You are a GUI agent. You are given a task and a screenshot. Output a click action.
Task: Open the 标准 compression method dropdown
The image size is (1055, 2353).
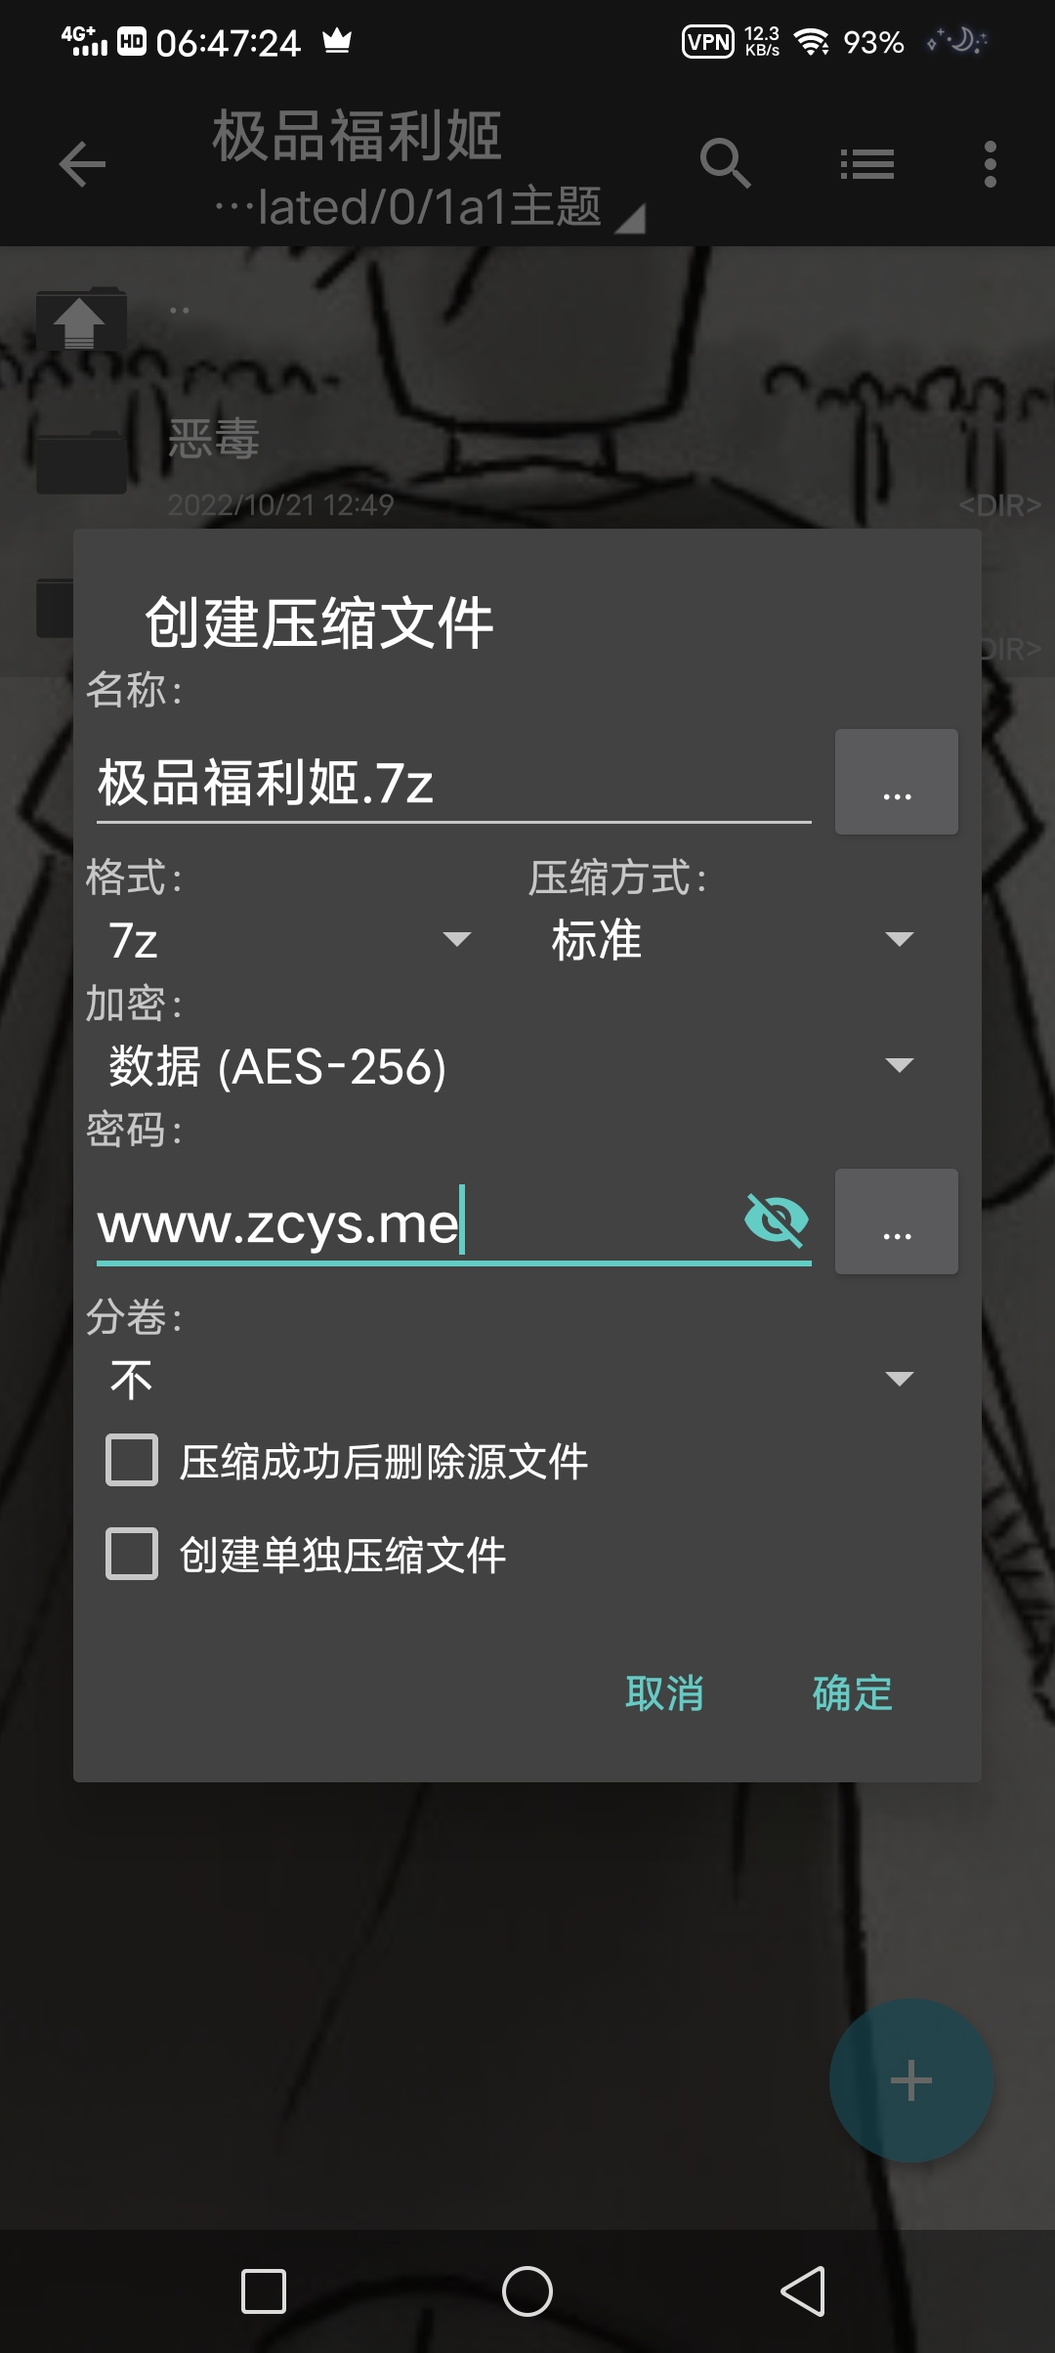point(732,940)
